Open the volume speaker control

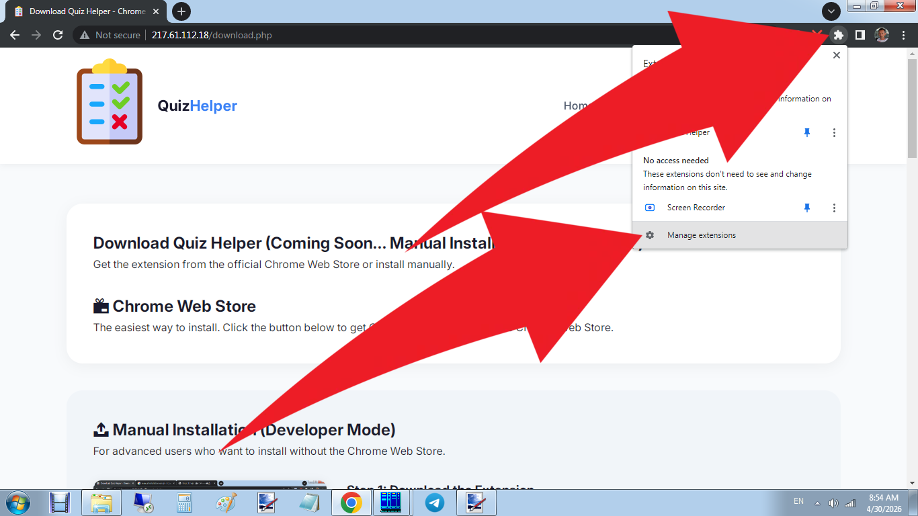(834, 503)
